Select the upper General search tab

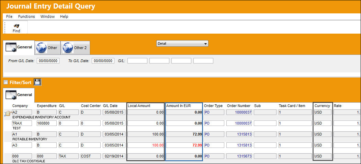click(19, 47)
